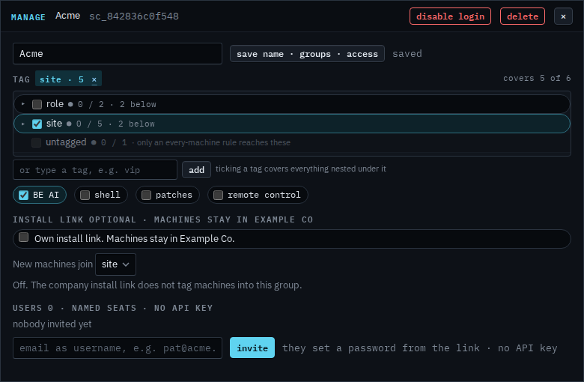Click the red delete button
584x382 pixels.
pyautogui.click(x=522, y=16)
